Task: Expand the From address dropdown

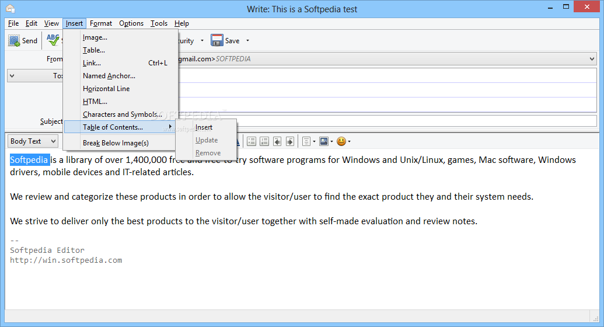Action: tap(592, 59)
